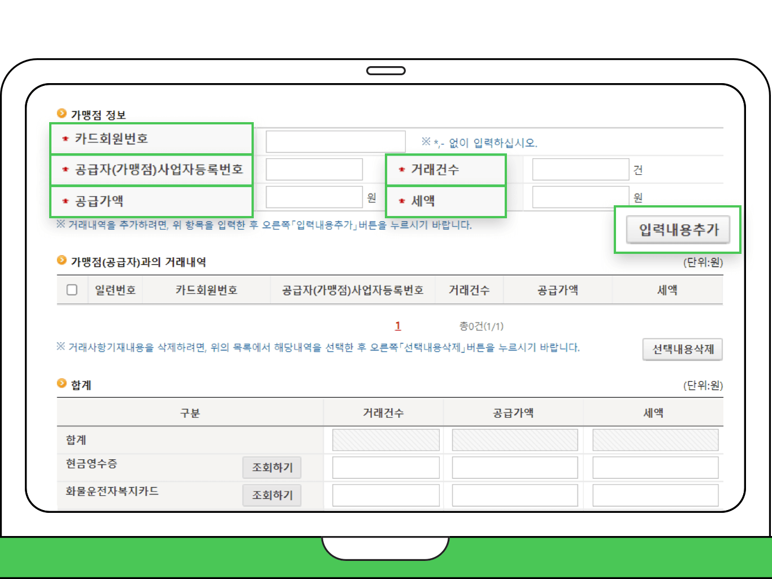Click the 현금영수증 세액 input box
This screenshot has height=579, width=772.
click(654, 467)
